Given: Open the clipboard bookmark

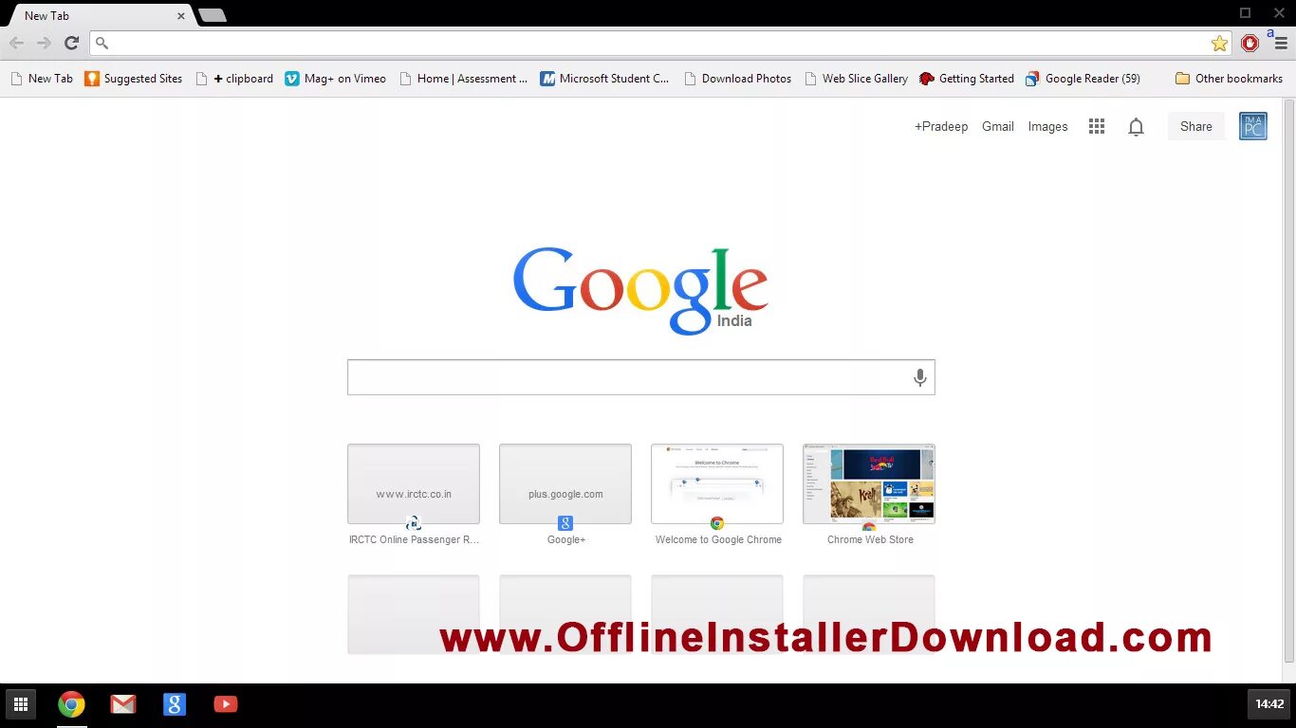Looking at the screenshot, I should (x=234, y=79).
